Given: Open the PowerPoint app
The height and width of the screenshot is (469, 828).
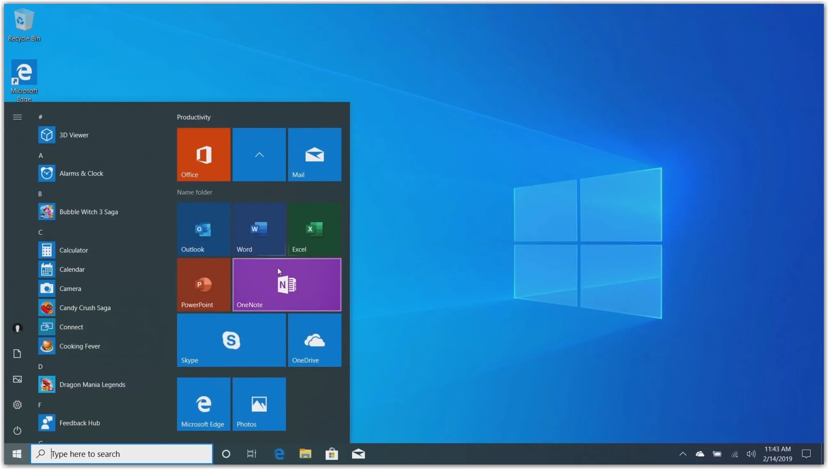Looking at the screenshot, I should click(x=203, y=284).
